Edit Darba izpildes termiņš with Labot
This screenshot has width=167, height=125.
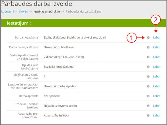[157, 57]
